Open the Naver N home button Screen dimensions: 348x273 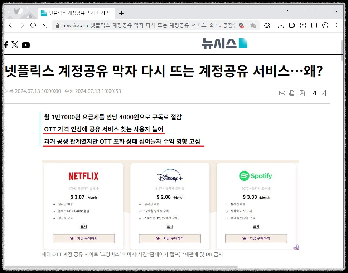(44, 25)
